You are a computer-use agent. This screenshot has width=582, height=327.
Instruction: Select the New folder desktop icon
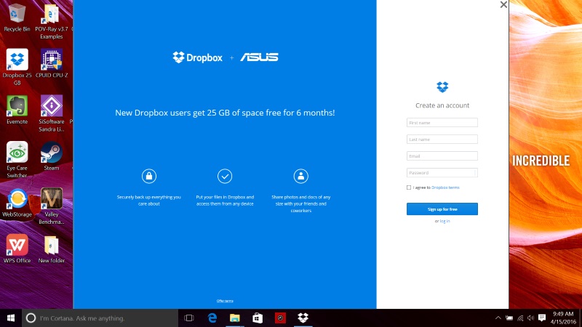[x=52, y=249]
